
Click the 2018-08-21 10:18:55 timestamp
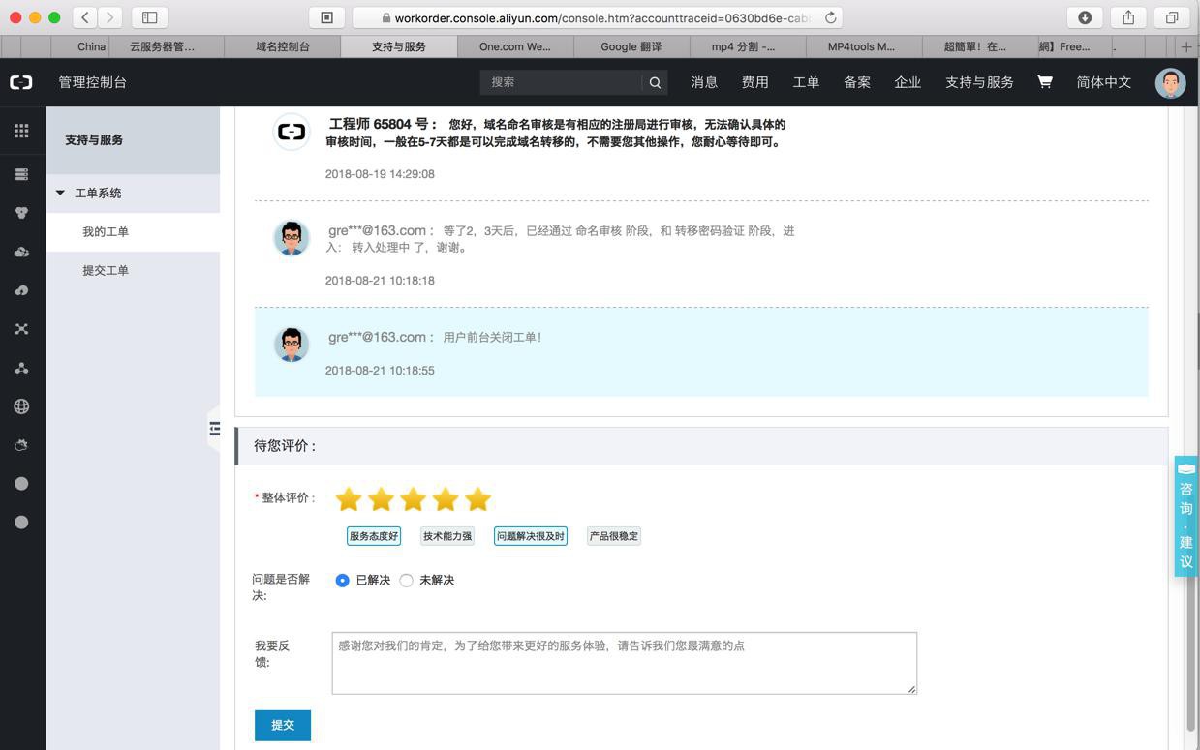[x=380, y=371]
